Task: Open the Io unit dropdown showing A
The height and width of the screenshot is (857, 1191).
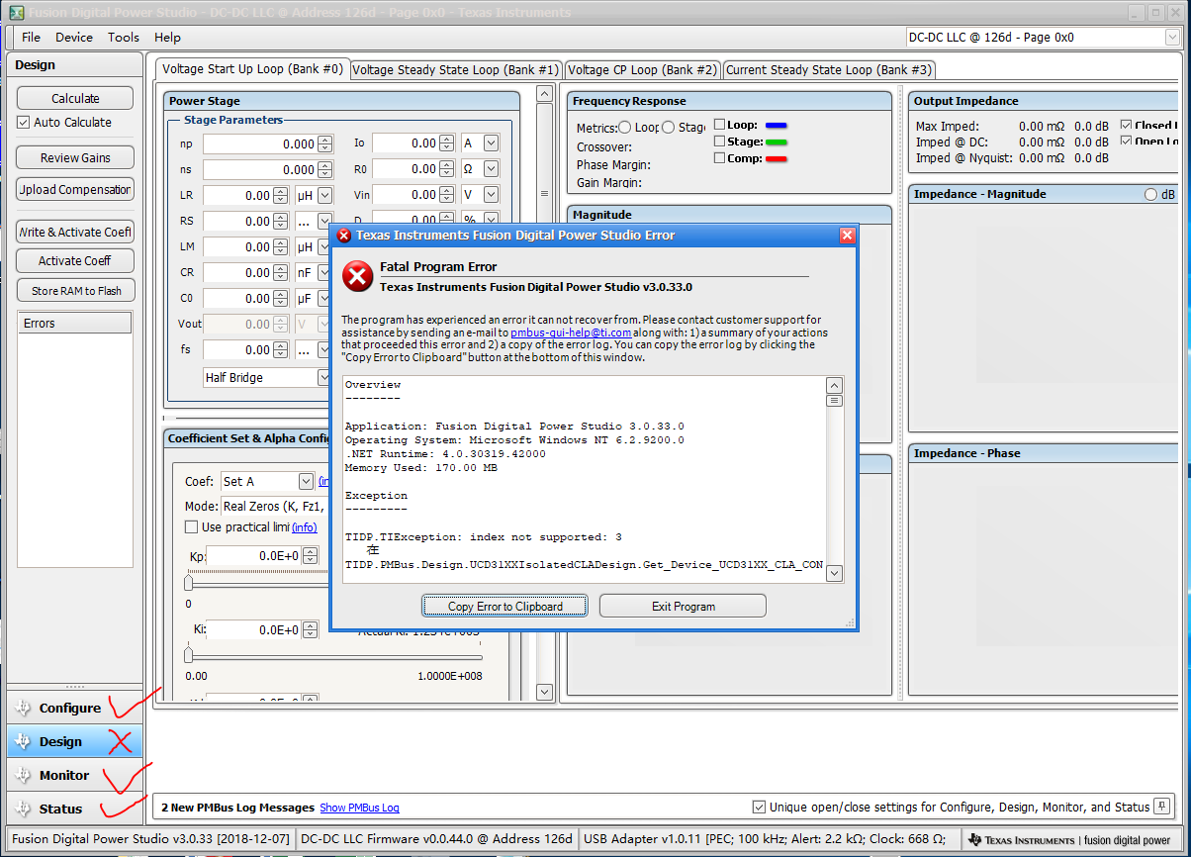Action: pyautogui.click(x=491, y=143)
